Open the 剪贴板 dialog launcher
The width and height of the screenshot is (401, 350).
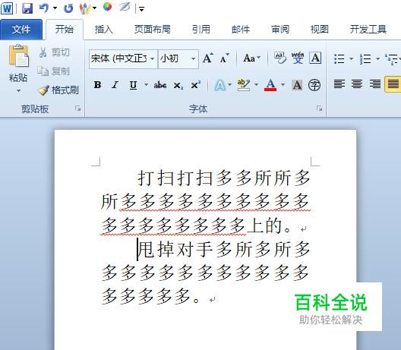click(x=78, y=109)
